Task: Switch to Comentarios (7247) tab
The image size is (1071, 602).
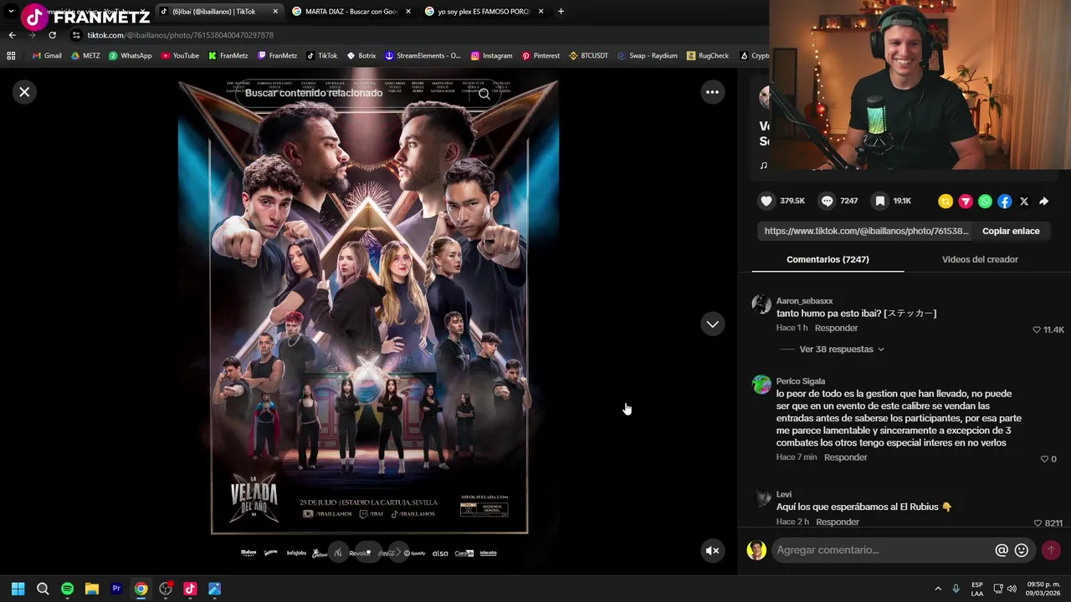Action: [828, 259]
